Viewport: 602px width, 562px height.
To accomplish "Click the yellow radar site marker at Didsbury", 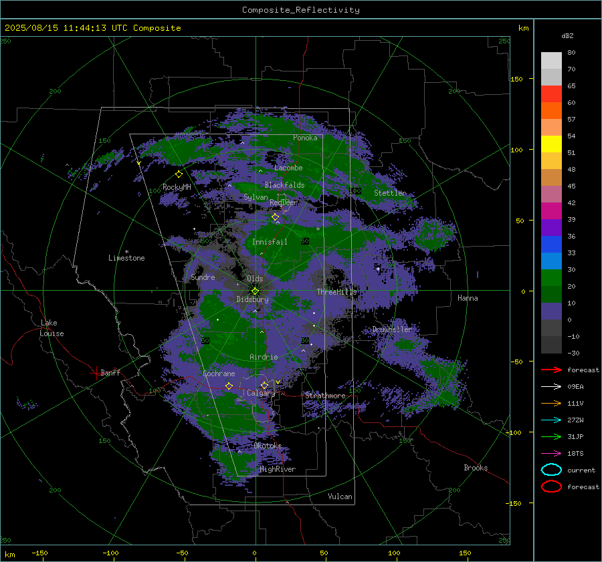I will [x=255, y=291].
